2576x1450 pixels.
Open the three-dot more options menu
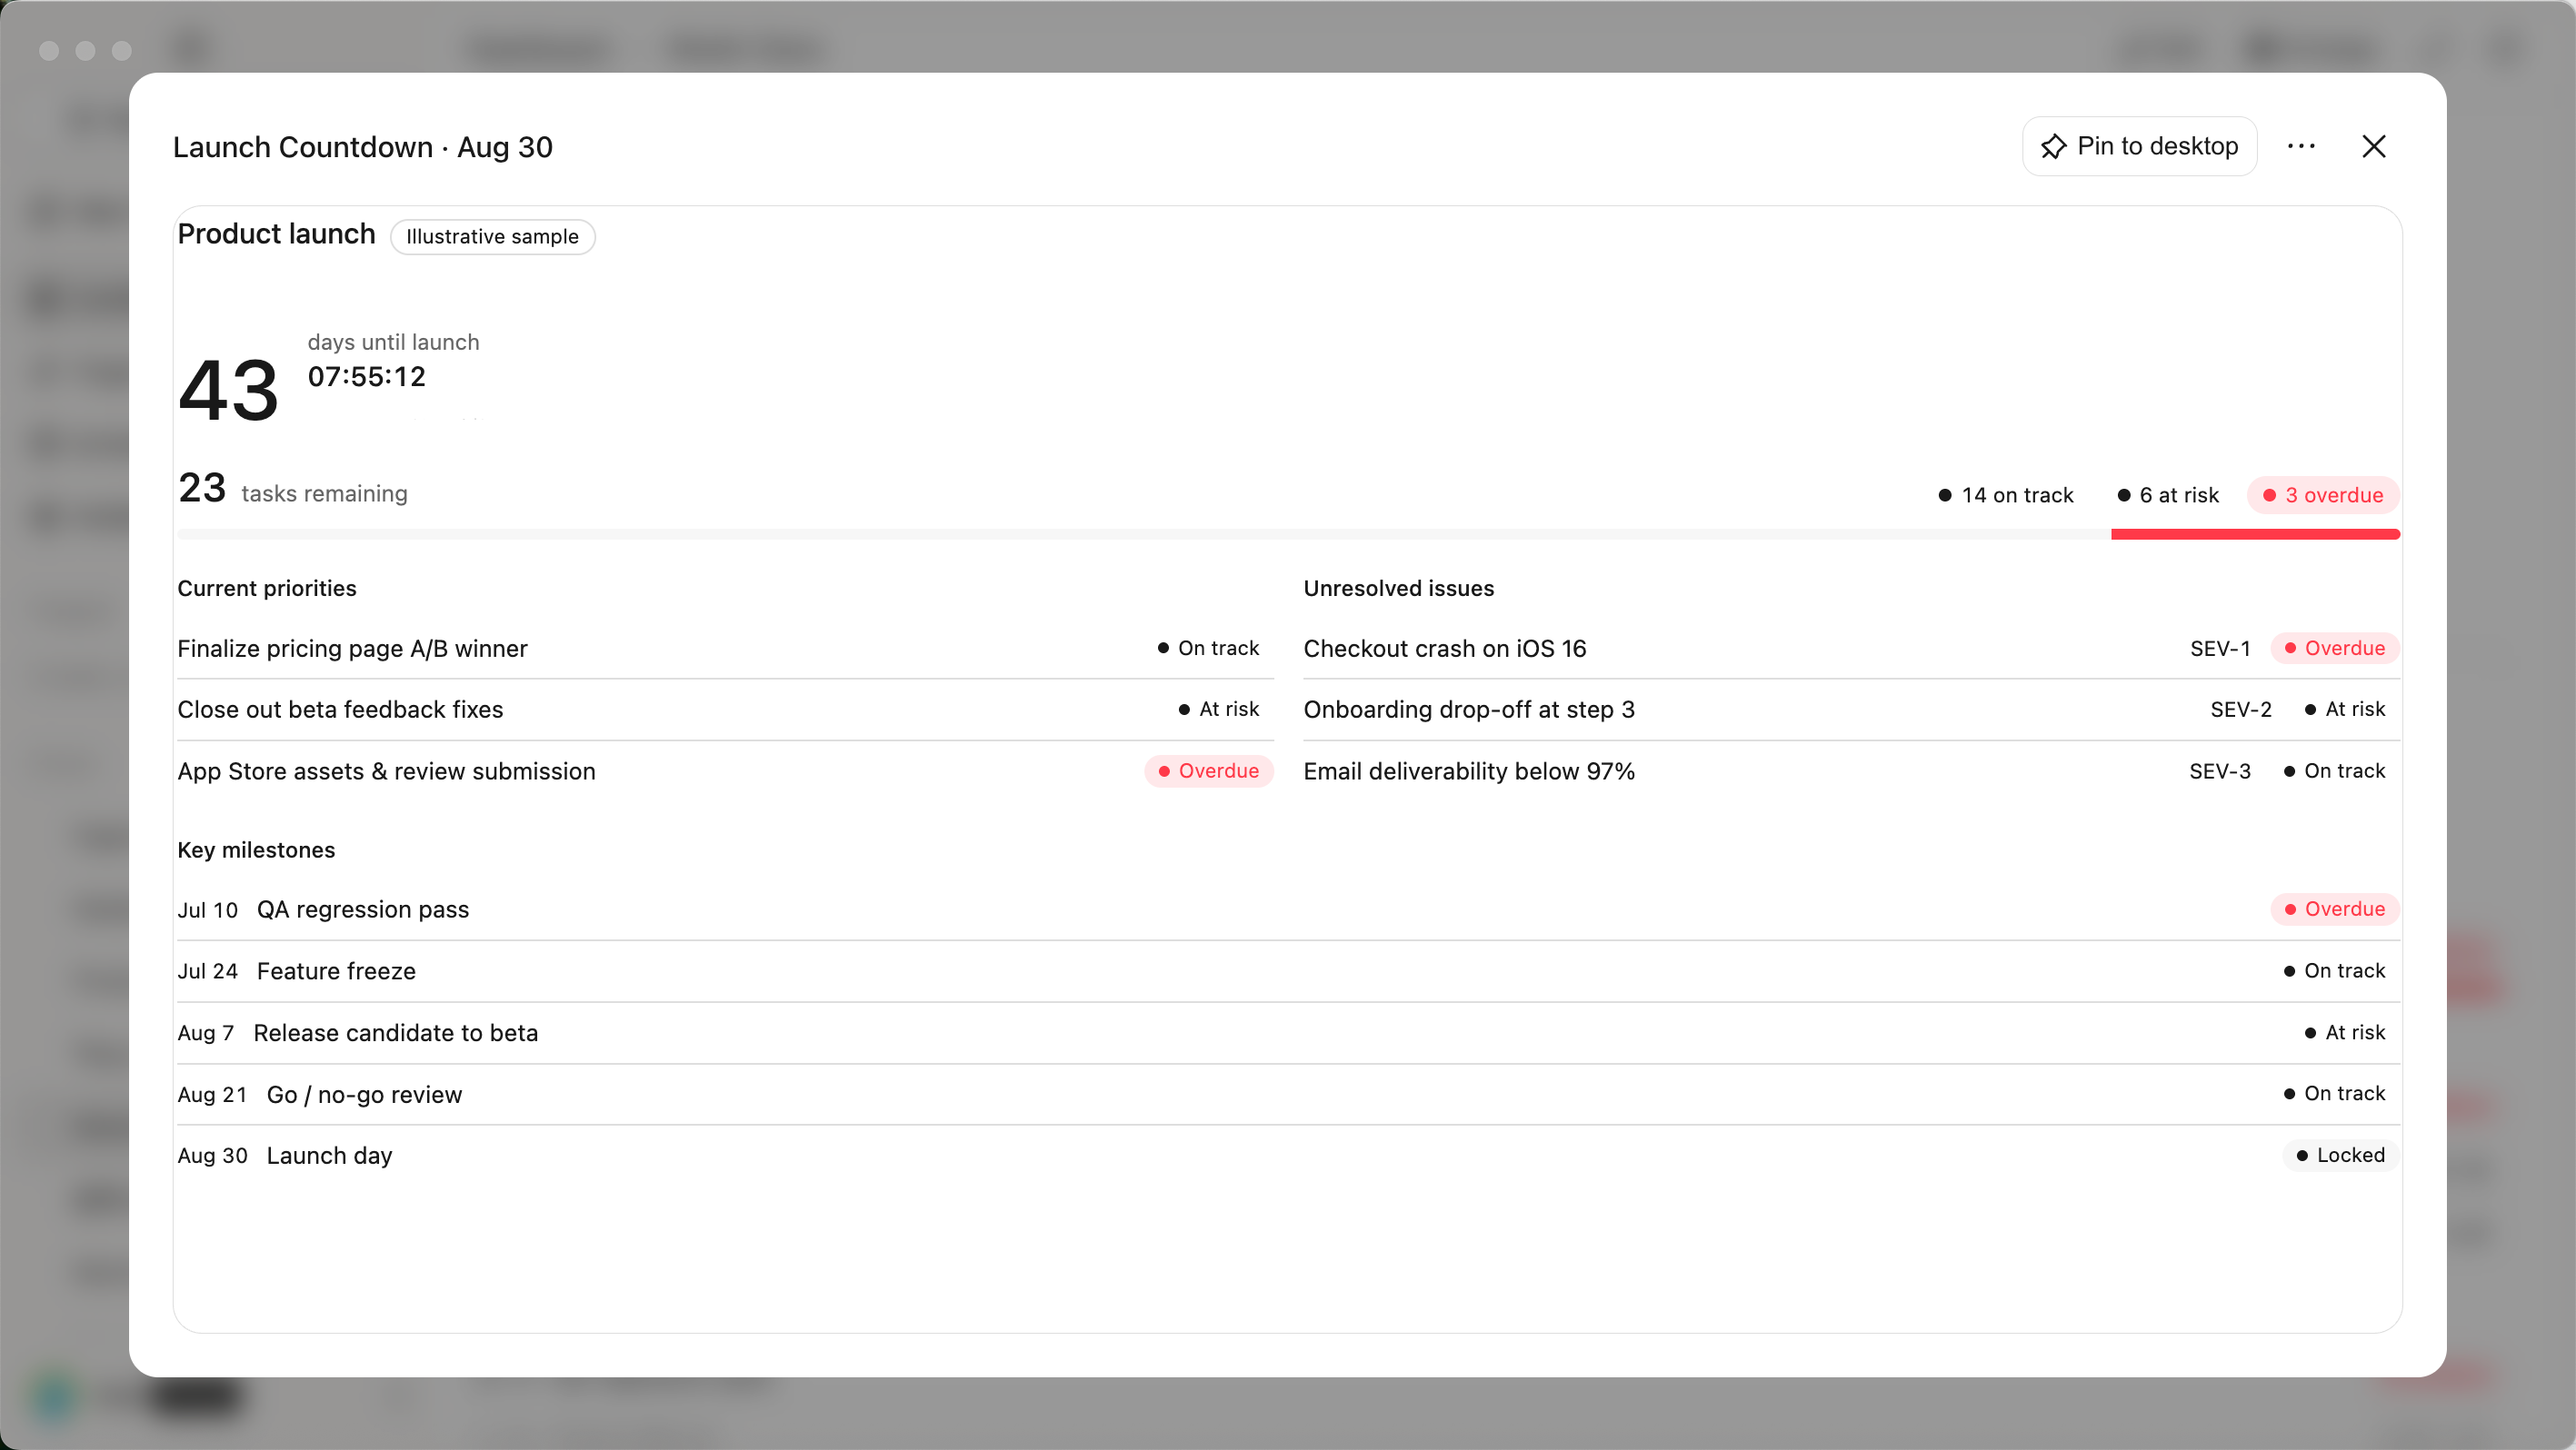click(x=2301, y=146)
